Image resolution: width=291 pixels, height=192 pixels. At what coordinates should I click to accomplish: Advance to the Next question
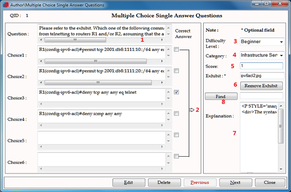(x=235, y=182)
